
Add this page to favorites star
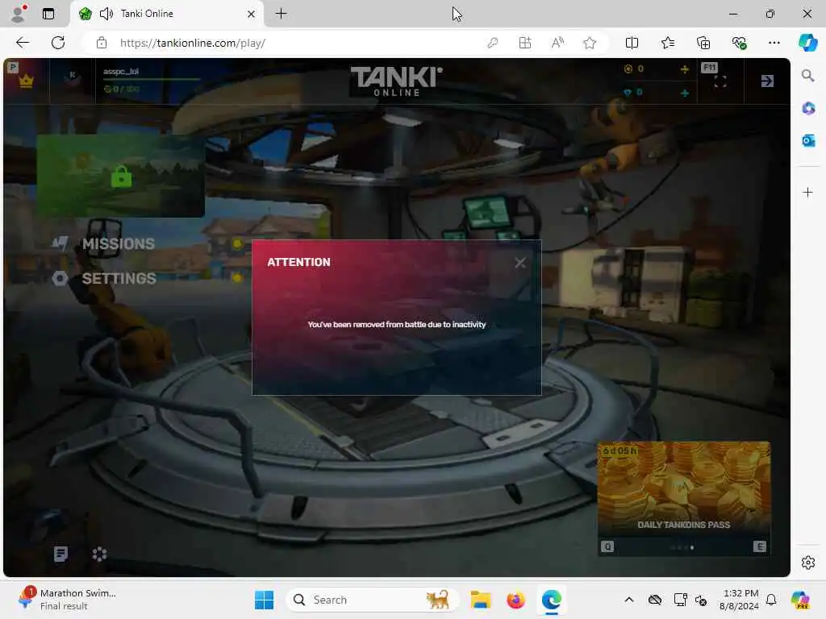point(590,43)
